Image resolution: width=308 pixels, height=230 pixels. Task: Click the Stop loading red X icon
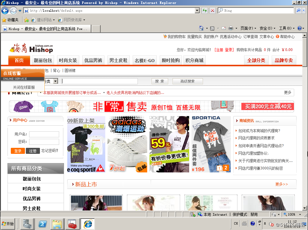(213, 10)
